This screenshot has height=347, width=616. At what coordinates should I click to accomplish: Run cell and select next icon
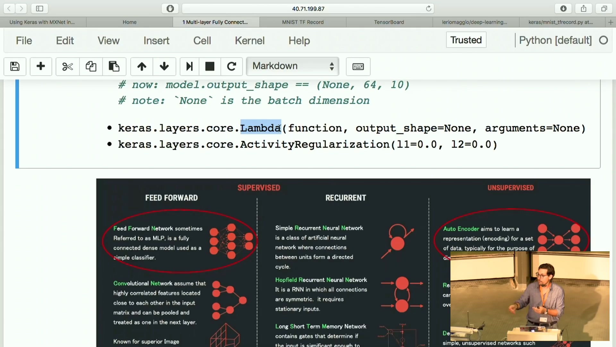click(190, 67)
